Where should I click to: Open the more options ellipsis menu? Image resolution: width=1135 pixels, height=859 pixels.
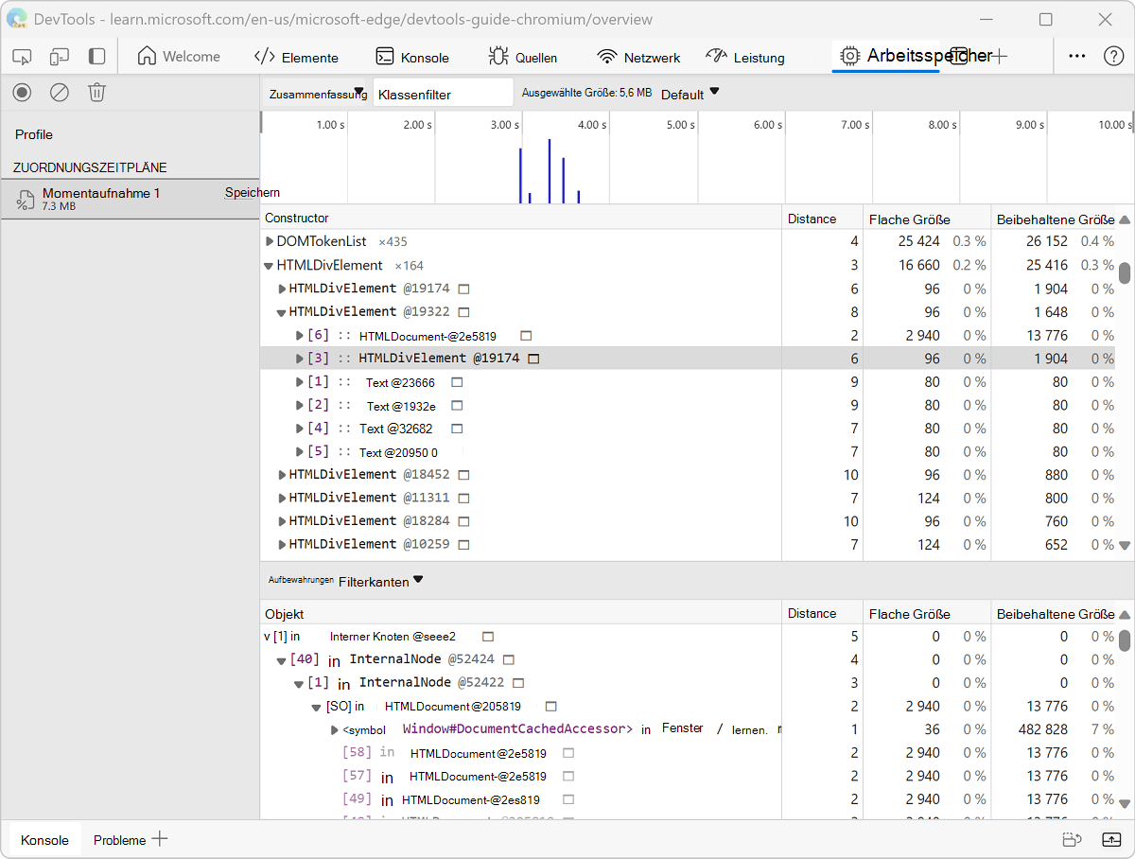tap(1076, 57)
